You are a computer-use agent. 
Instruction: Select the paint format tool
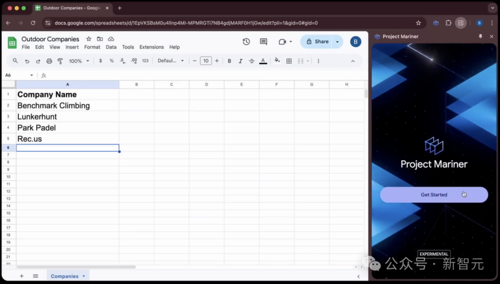pyautogui.click(x=60, y=61)
